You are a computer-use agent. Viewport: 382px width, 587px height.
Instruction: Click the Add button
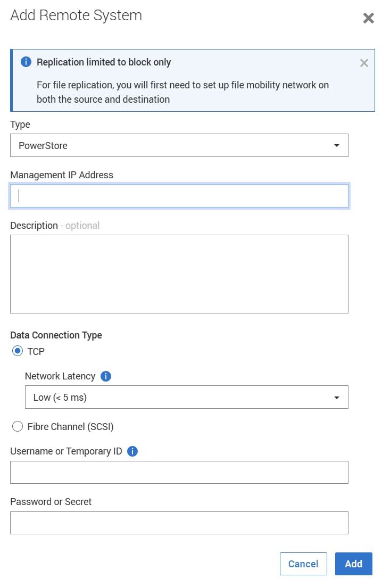point(354,564)
